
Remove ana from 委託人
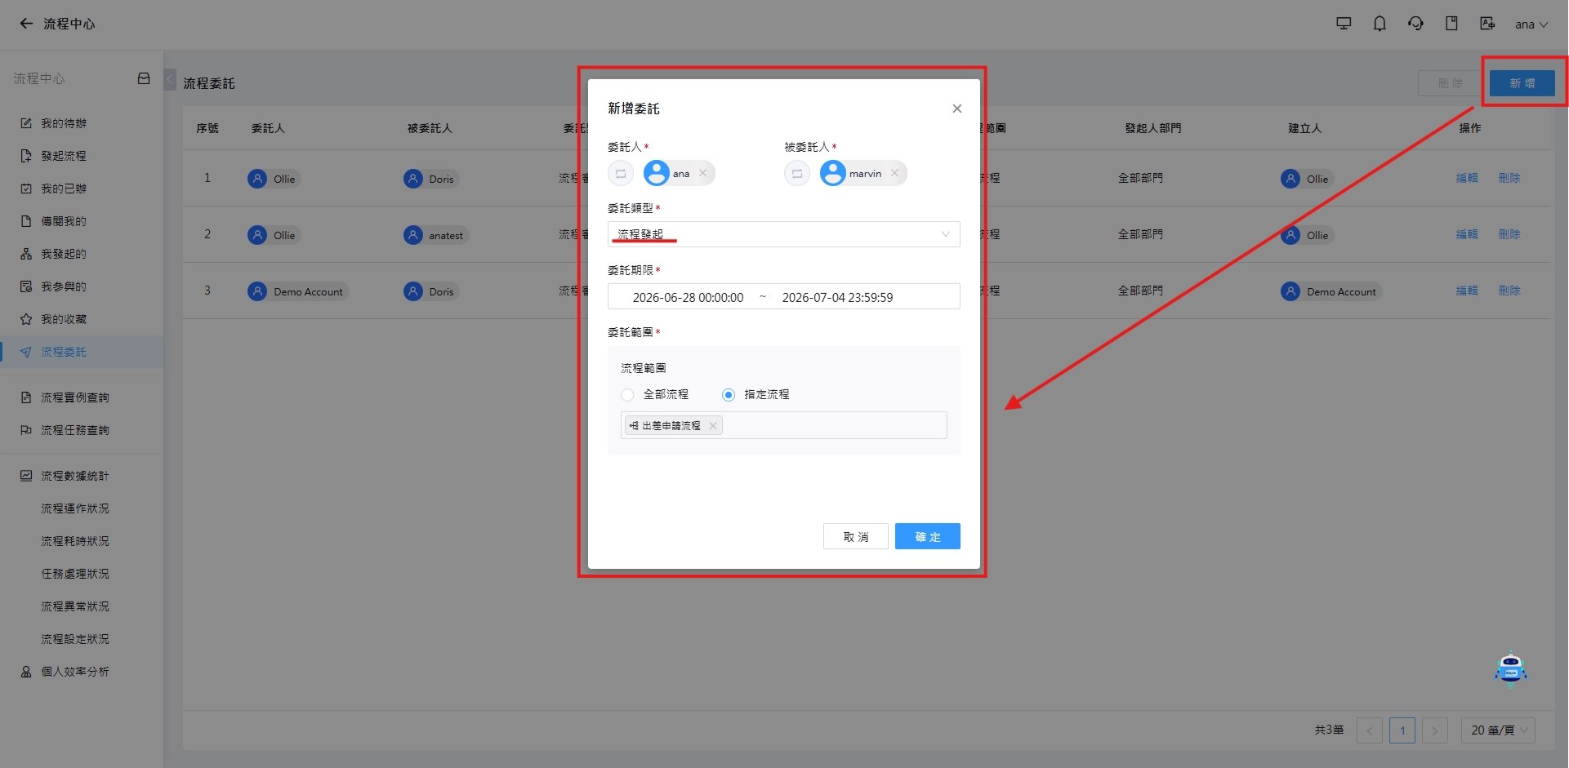click(703, 173)
